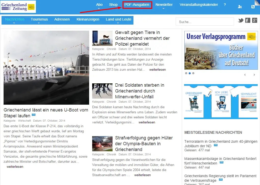Open category Wirtschaft of U-Boot article
The image size is (260, 185).
point(24,121)
